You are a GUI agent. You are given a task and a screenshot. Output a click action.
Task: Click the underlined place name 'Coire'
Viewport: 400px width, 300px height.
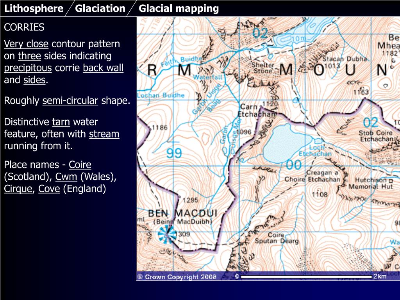pos(80,165)
